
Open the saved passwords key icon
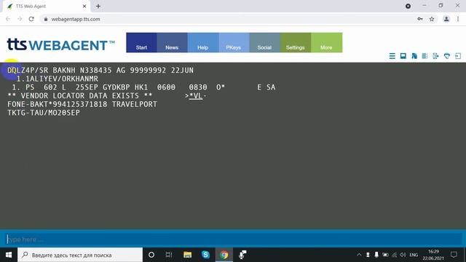(420, 19)
